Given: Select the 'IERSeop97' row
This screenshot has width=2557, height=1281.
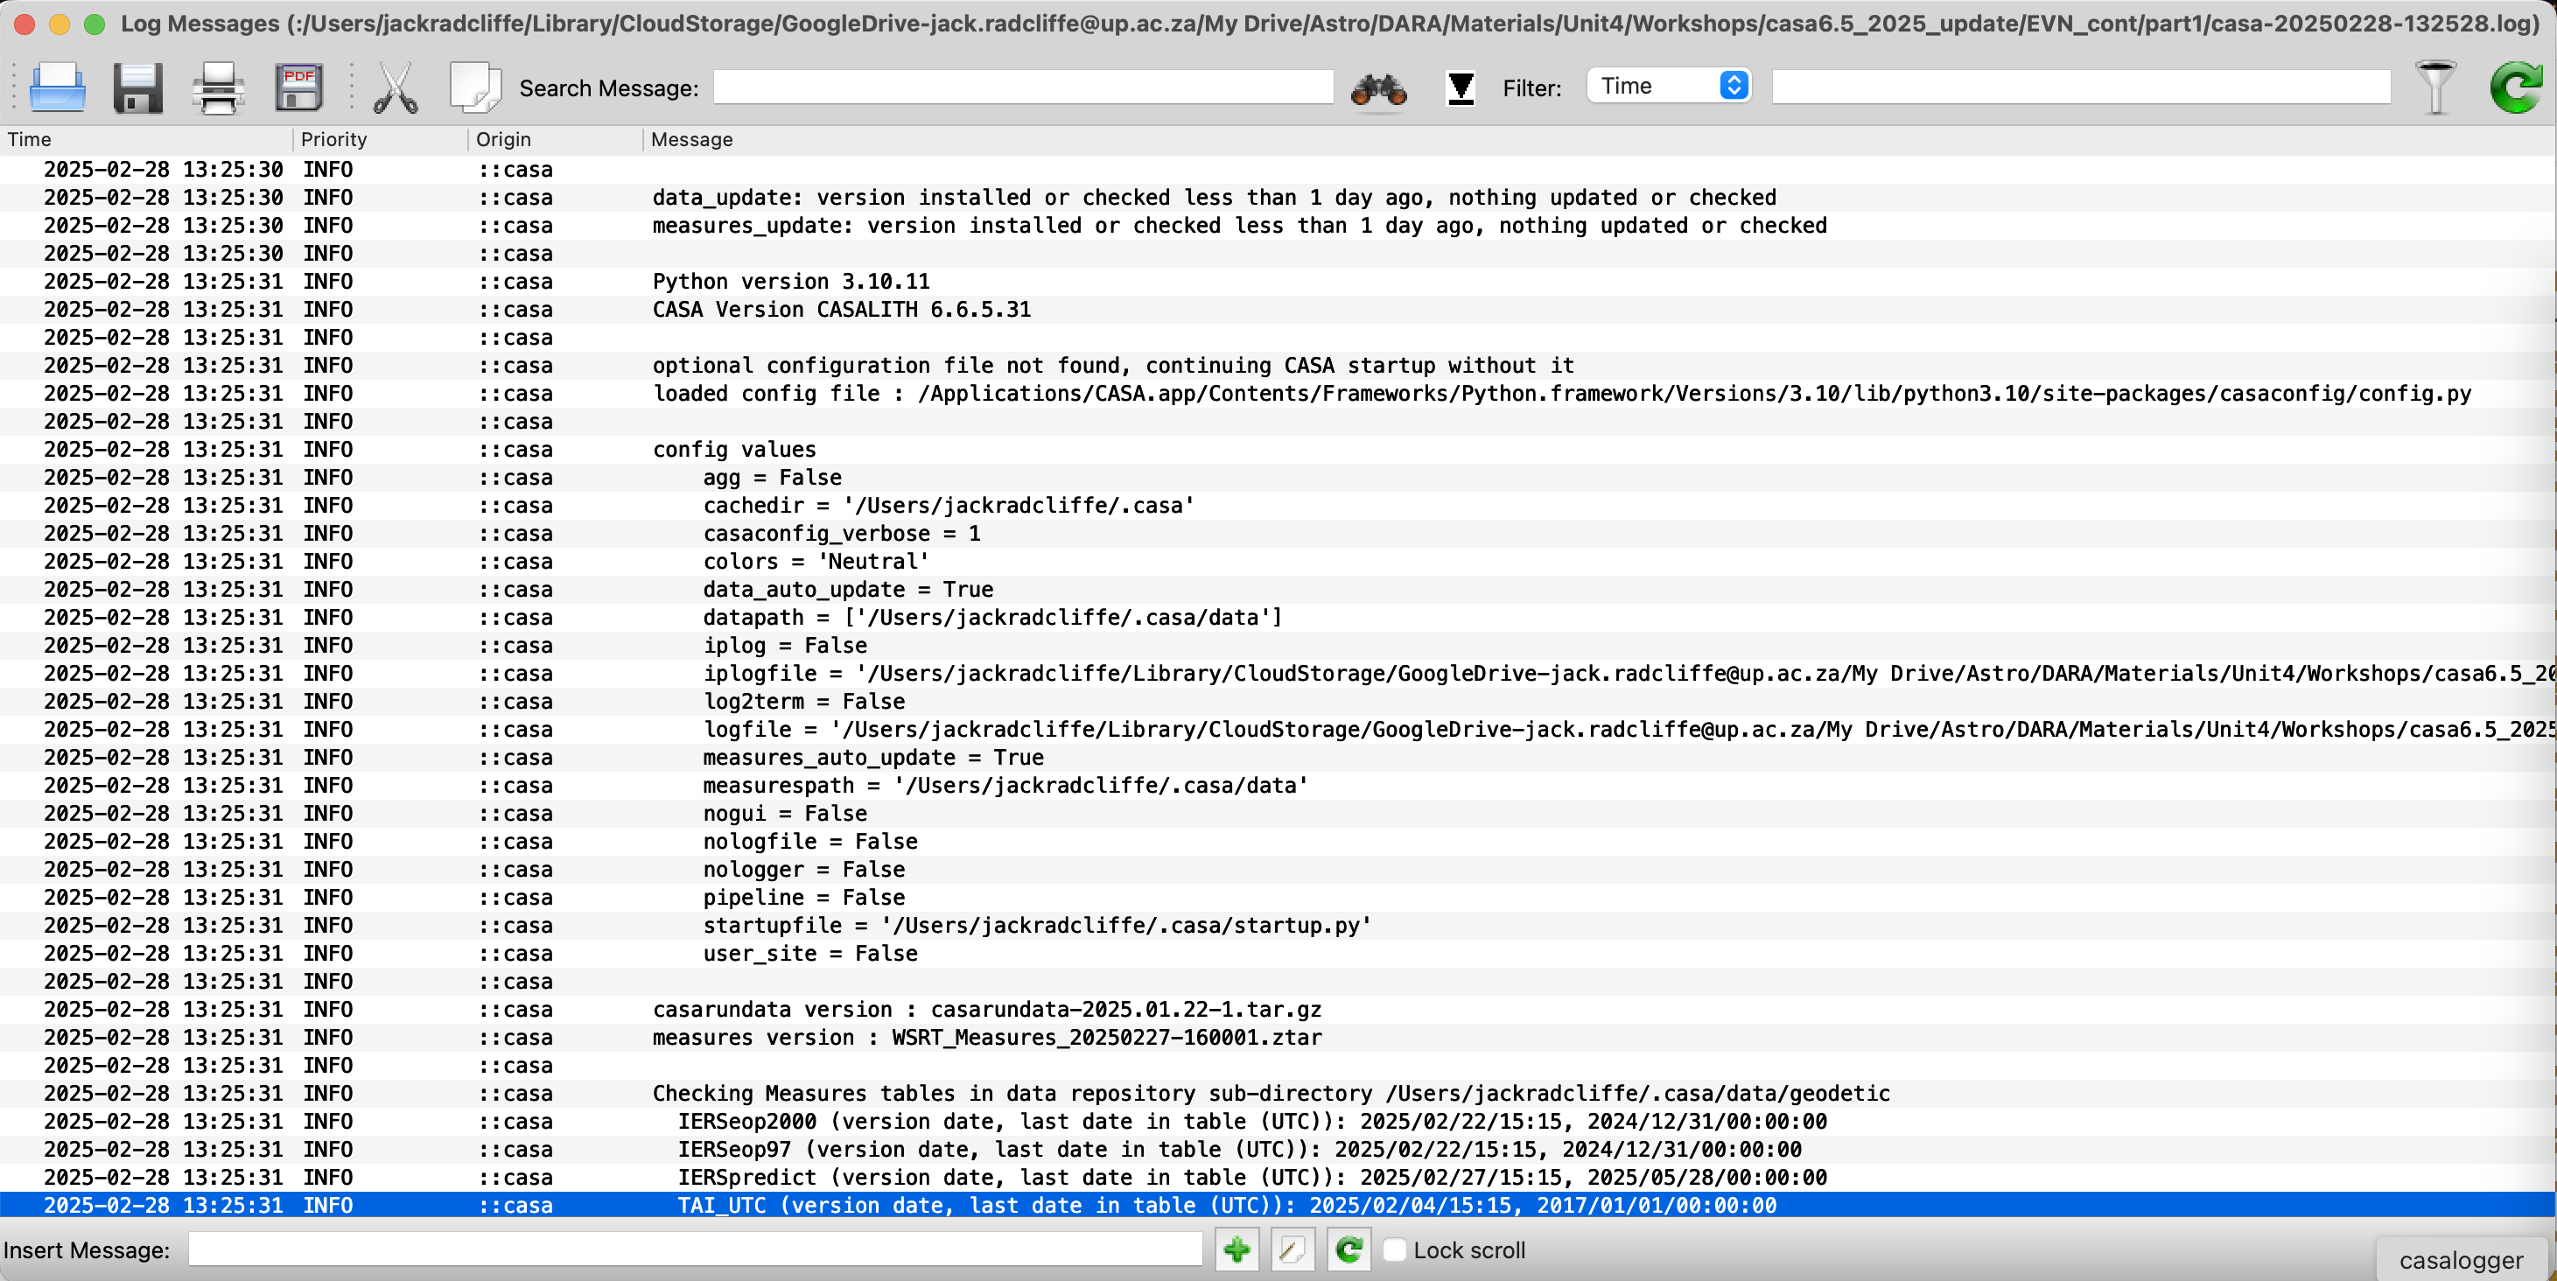Looking at the screenshot, I should click(x=1278, y=1149).
